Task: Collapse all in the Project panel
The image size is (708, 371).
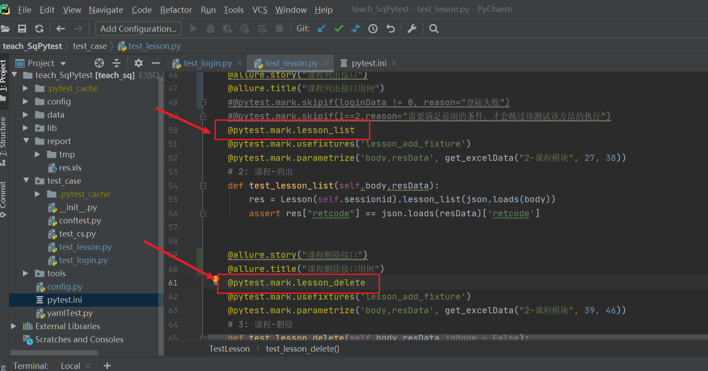Action: [117, 63]
